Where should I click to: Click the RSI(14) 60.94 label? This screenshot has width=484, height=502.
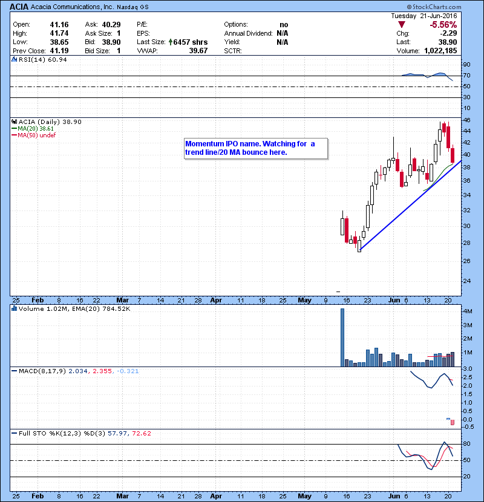(42, 59)
